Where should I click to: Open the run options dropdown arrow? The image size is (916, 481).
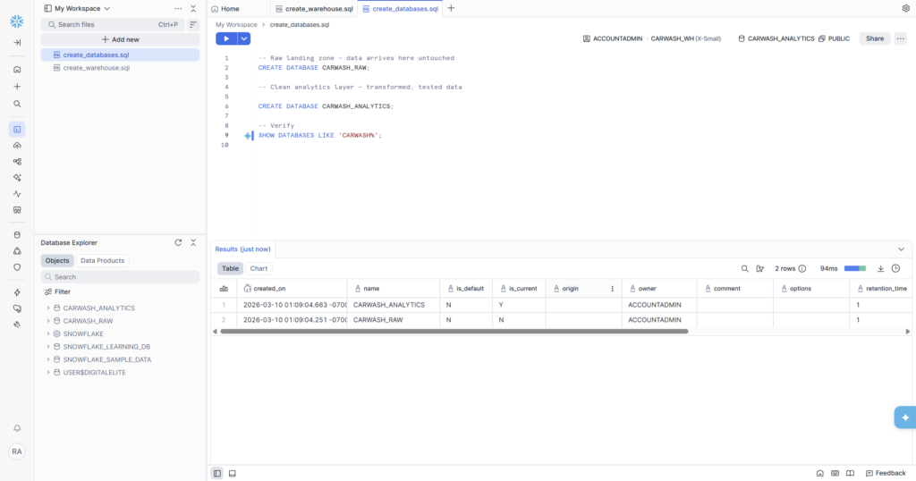(x=244, y=38)
